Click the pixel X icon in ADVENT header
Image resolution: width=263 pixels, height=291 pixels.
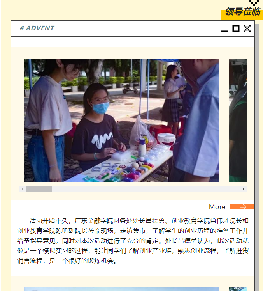247,28
